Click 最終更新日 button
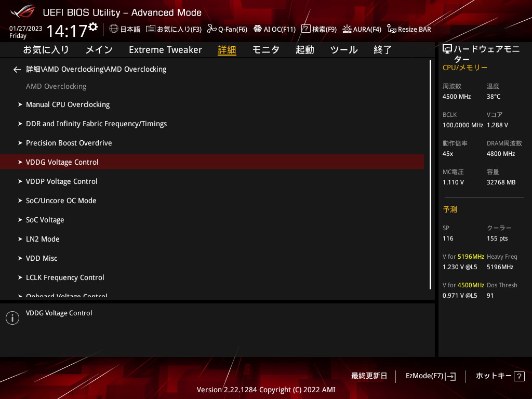 (369, 376)
